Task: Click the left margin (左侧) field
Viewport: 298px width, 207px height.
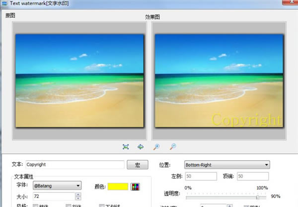Action: click(x=202, y=176)
